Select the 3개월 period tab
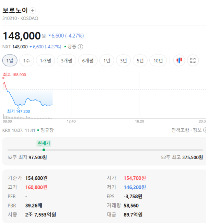Screen dimensions: 206x223 coord(67,60)
